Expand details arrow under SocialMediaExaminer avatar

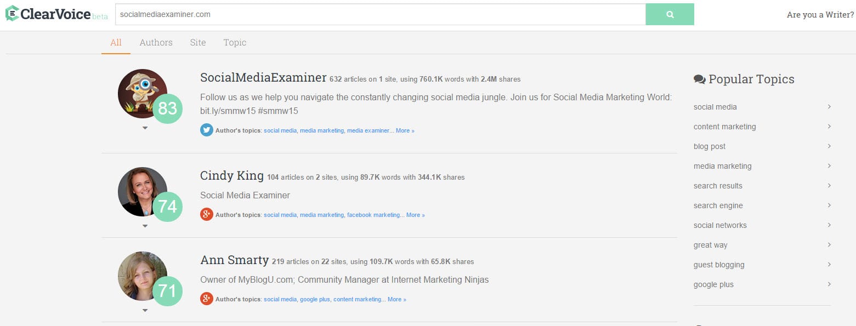coord(145,128)
